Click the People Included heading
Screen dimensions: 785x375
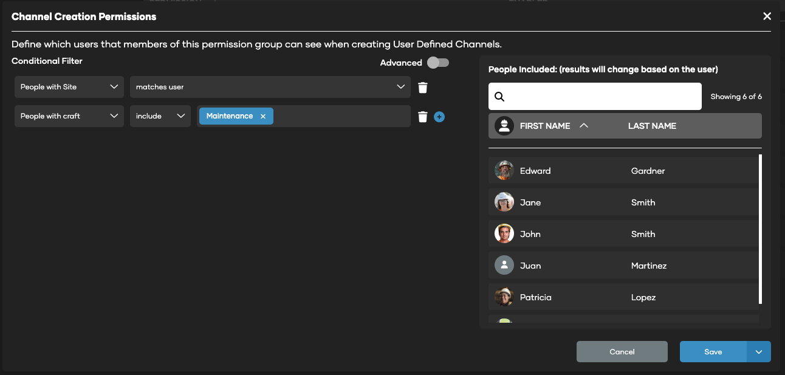[603, 69]
